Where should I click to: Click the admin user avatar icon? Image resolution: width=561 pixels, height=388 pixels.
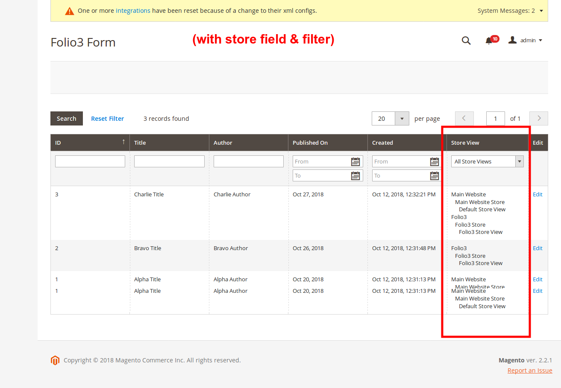pos(512,40)
